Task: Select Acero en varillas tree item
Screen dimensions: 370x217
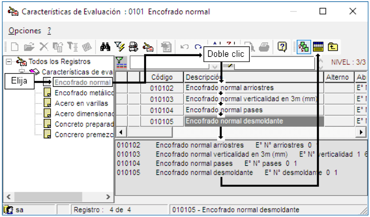Action: point(81,104)
